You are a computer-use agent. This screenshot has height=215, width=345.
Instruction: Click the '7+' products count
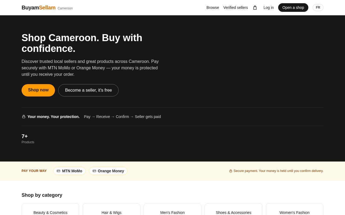click(25, 136)
